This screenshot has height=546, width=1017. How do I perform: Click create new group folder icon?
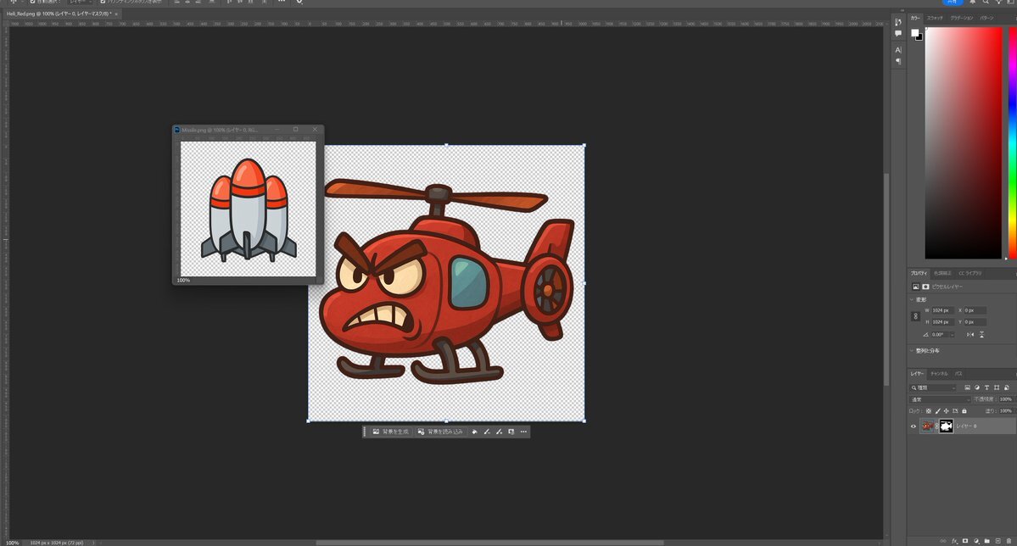click(x=987, y=541)
